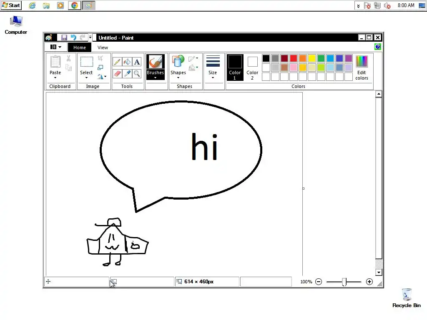Expand the Select dropdown arrow
The height and width of the screenshot is (320, 427).
pos(86,78)
